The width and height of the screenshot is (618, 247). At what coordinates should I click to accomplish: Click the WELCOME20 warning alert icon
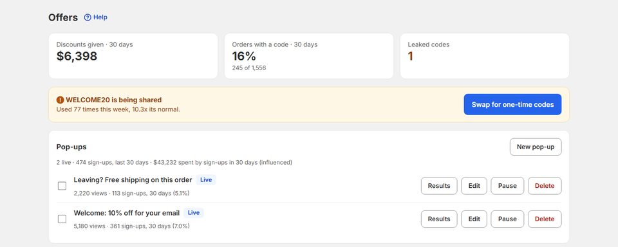click(60, 100)
